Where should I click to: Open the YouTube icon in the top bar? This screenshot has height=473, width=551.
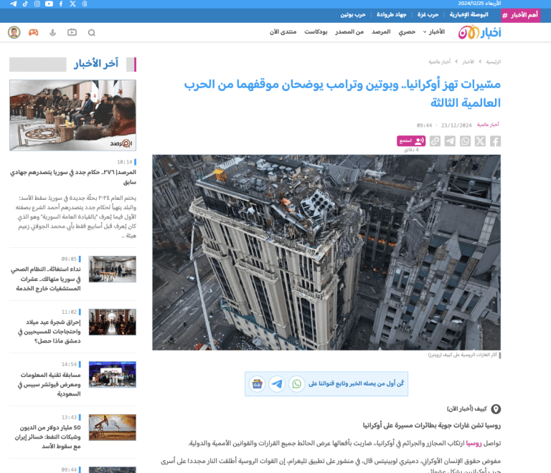49,4
